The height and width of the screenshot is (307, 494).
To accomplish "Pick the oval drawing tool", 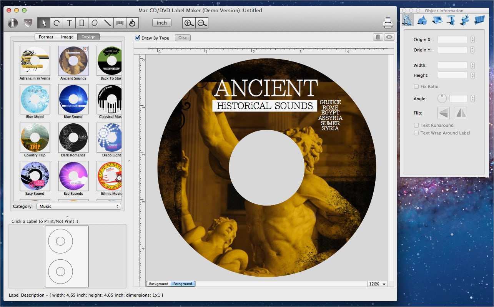I will 95,23.
